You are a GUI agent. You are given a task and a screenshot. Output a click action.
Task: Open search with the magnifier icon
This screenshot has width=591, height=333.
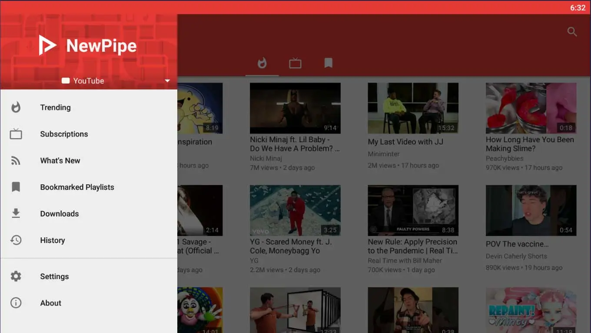point(572,32)
